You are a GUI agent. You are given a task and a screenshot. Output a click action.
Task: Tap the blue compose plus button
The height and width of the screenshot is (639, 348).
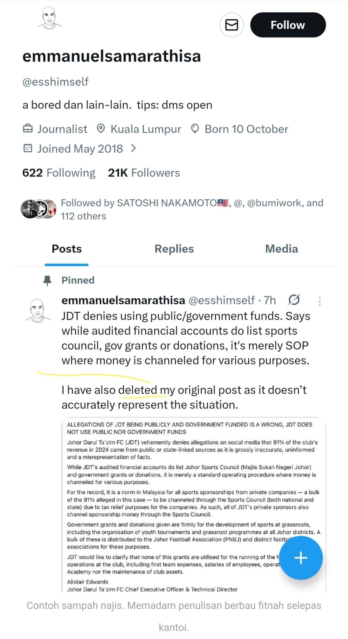coord(301,558)
